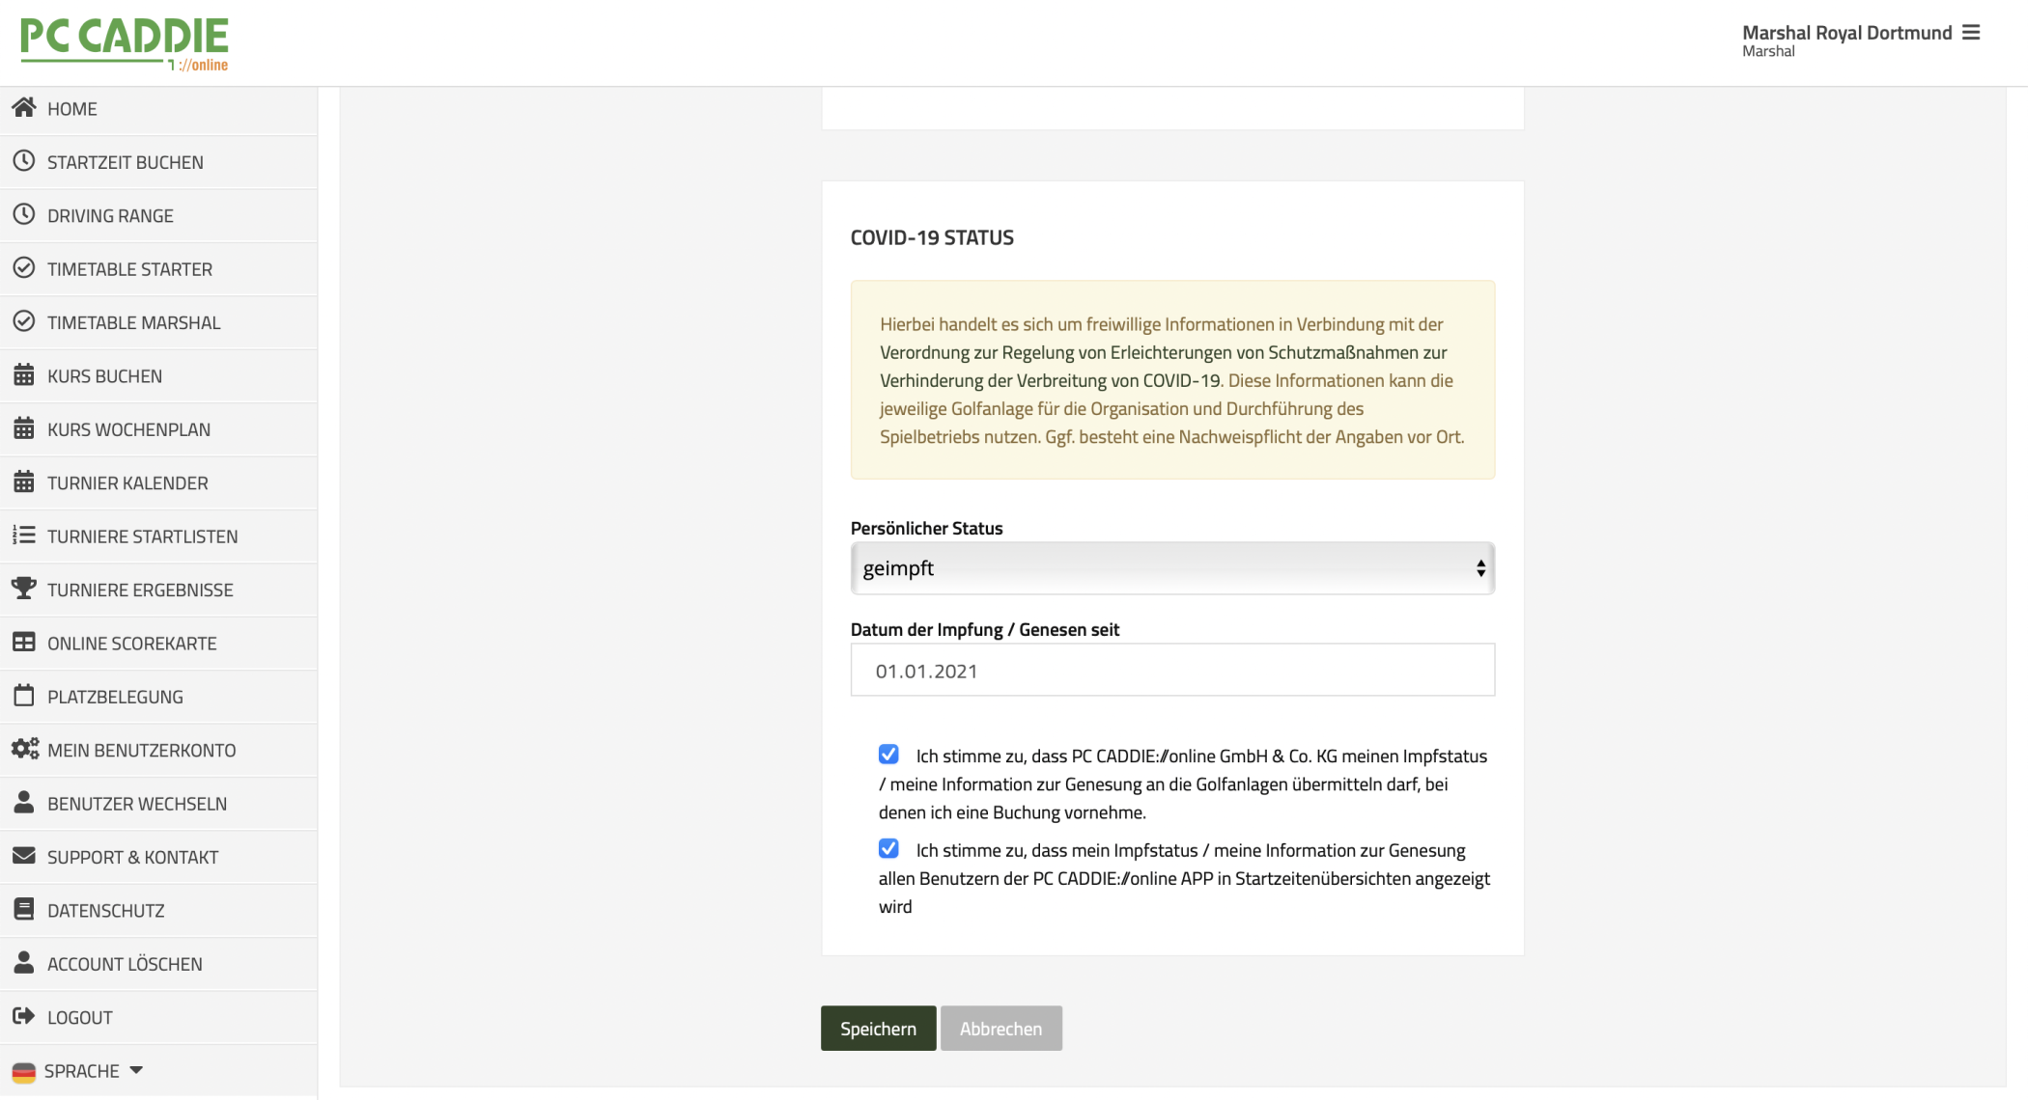
Task: Click the trophy icon for Turniere Ergebnisse
Action: 24,589
